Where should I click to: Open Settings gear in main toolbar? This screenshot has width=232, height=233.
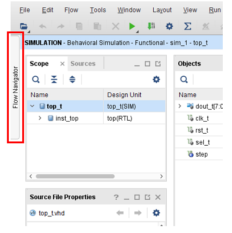(x=169, y=26)
